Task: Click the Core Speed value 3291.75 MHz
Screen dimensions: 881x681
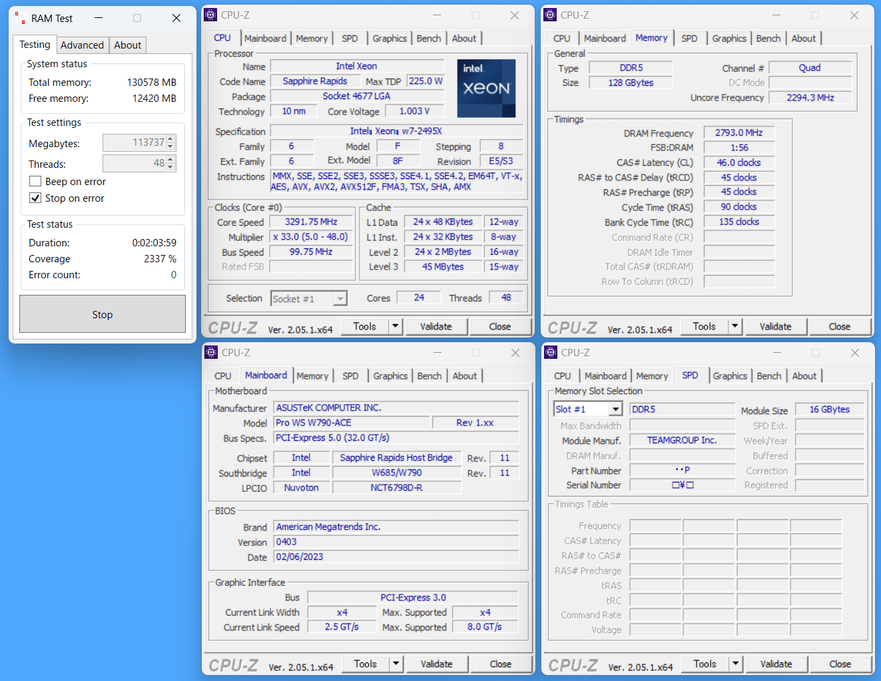Action: tap(311, 222)
